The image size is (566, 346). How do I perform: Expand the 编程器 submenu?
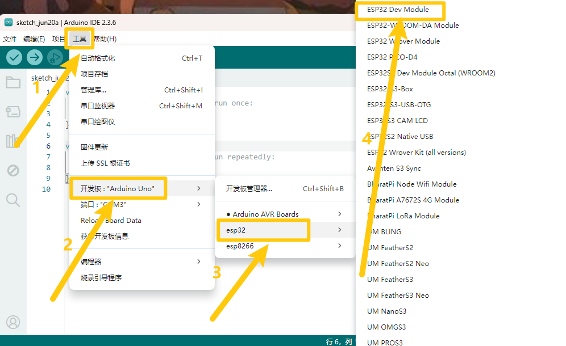pyautogui.click(x=142, y=261)
